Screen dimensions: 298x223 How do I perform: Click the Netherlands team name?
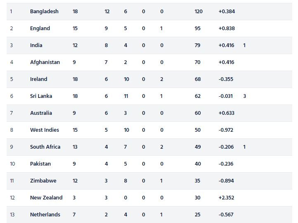coord(45,215)
